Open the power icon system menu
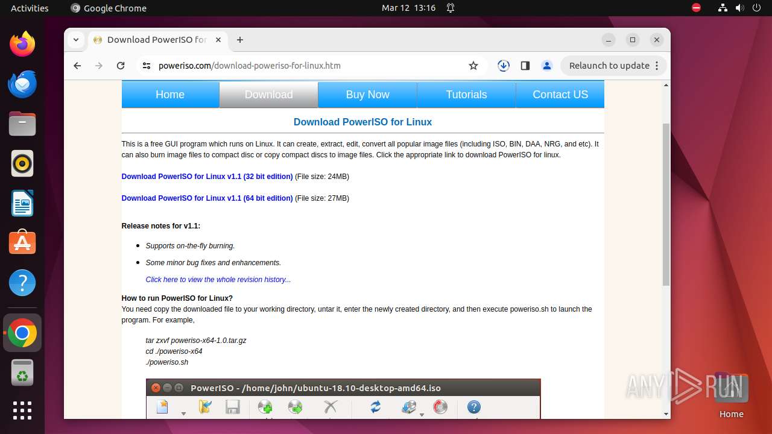The width and height of the screenshot is (772, 434). [x=757, y=8]
